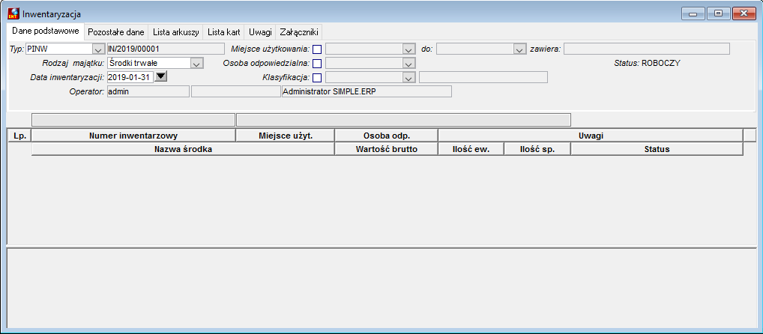
Task: Click the wide filter field above Miejsce użyt.
Action: [403, 120]
